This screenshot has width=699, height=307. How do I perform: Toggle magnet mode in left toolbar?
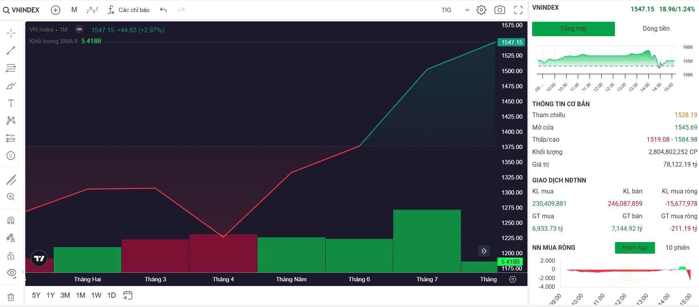11,220
